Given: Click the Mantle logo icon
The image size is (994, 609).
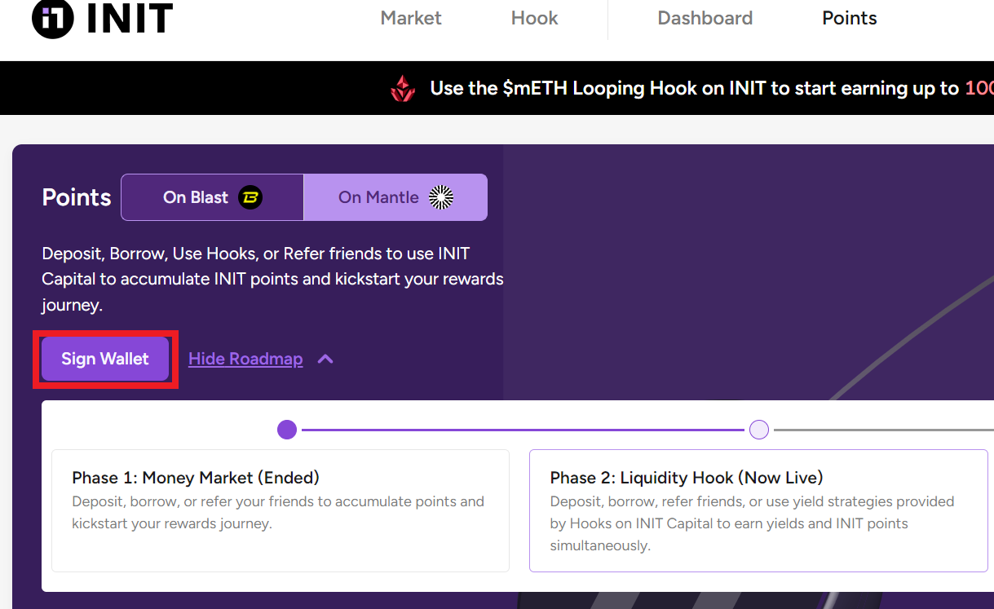Looking at the screenshot, I should (x=441, y=197).
